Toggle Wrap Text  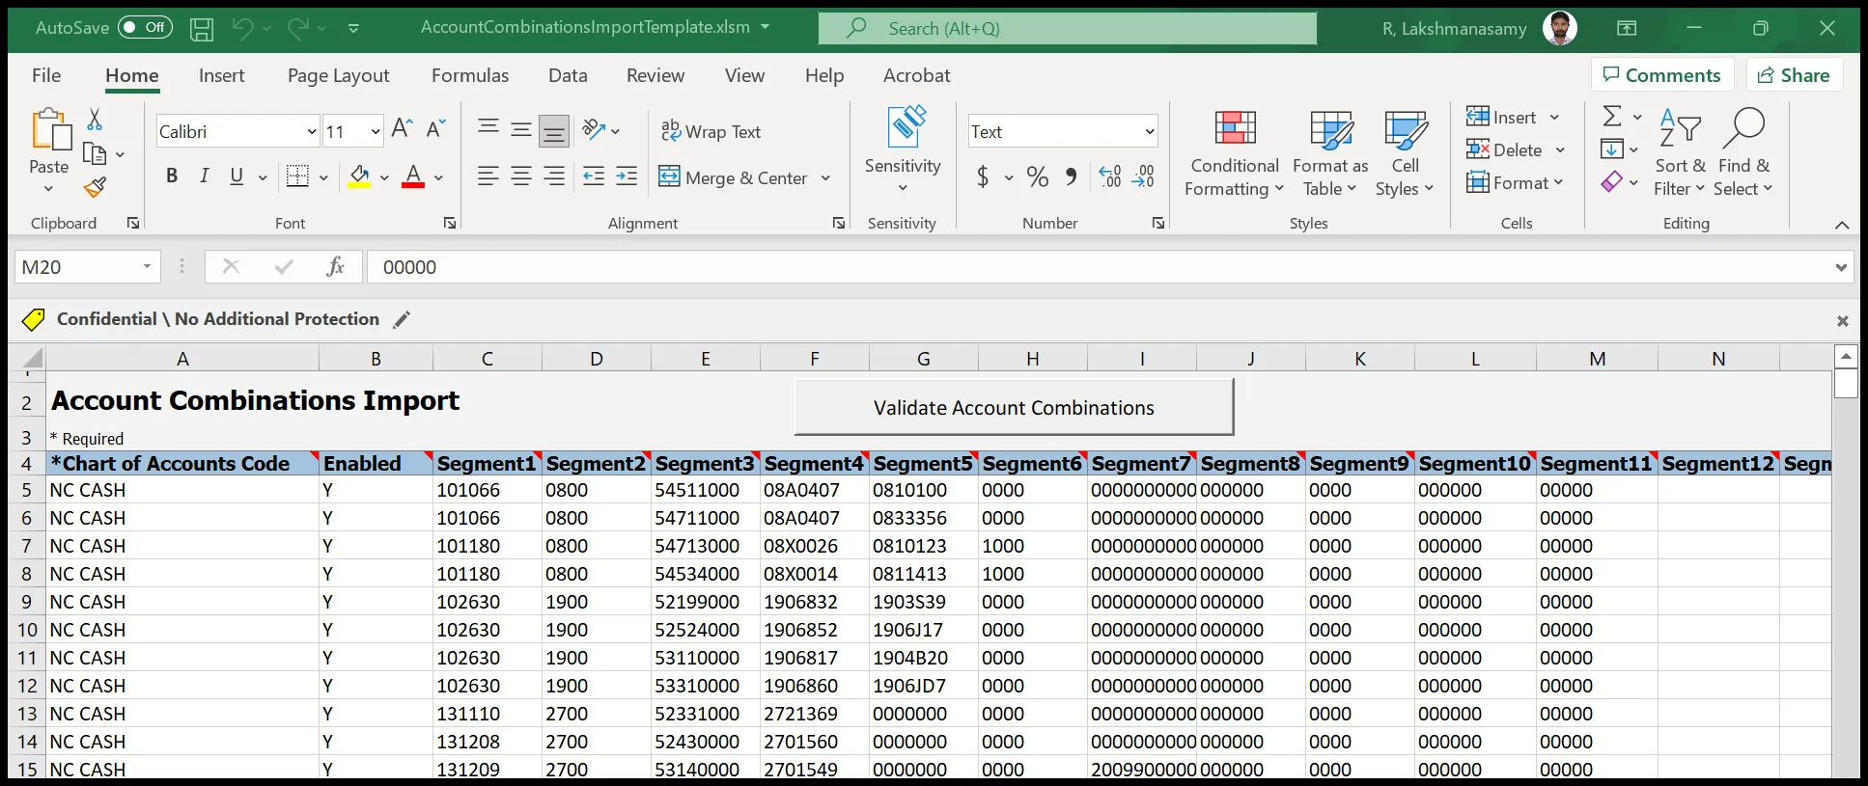coord(711,131)
